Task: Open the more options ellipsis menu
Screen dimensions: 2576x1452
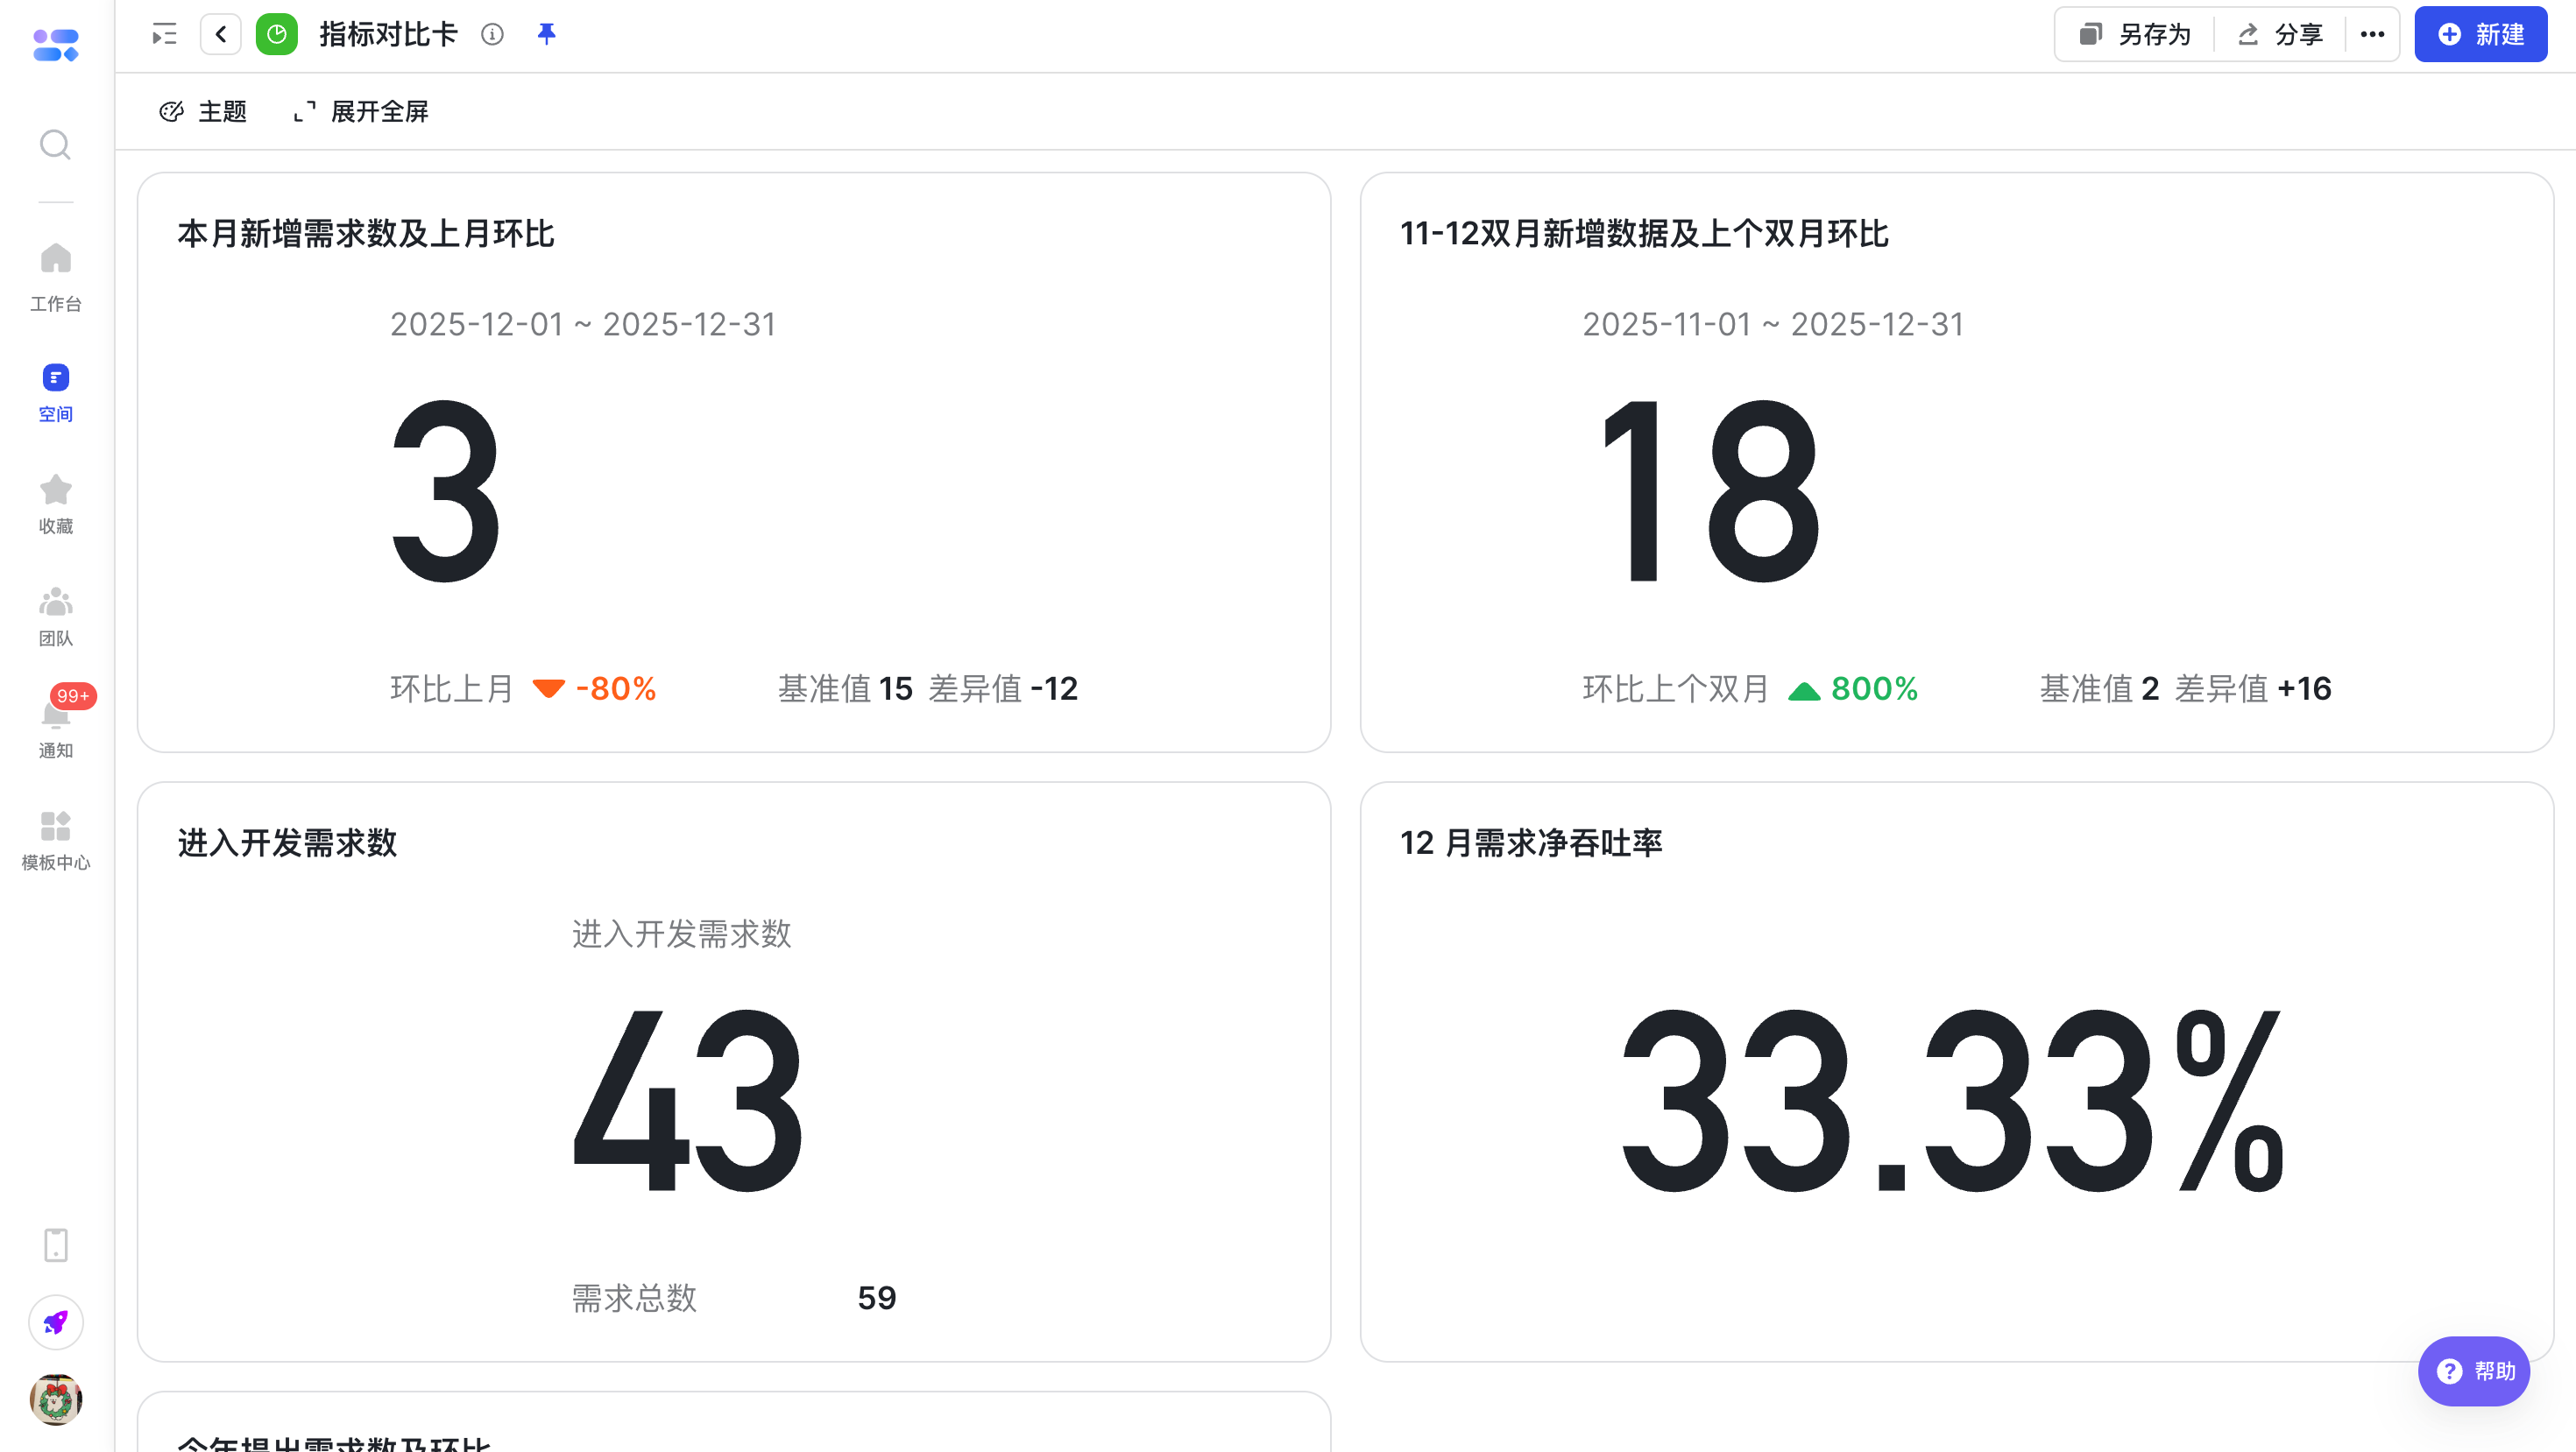Action: click(2372, 35)
